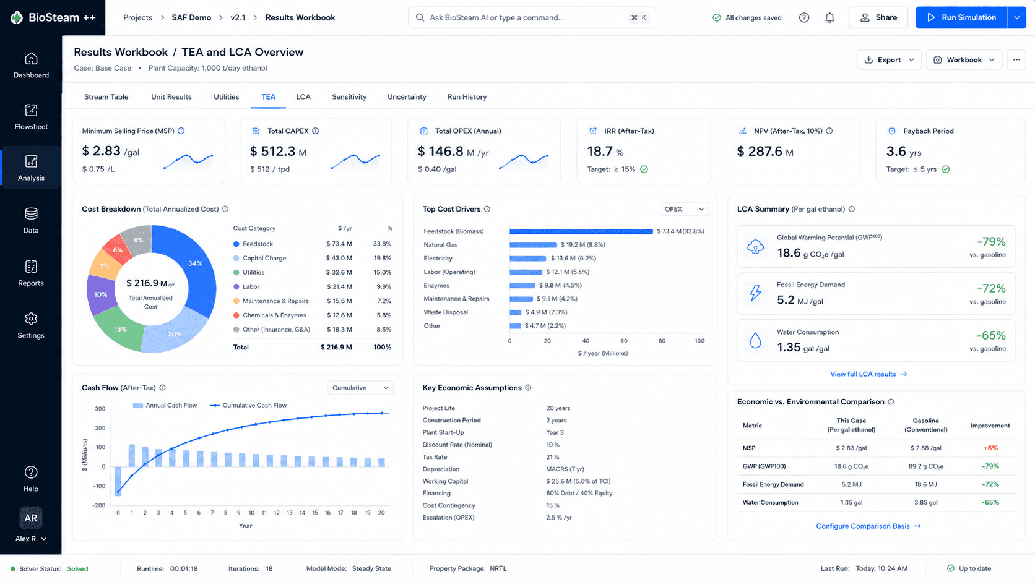This screenshot has width=1035, height=582.
Task: Click the Global Warming Potential cloud icon
Action: coord(755,247)
